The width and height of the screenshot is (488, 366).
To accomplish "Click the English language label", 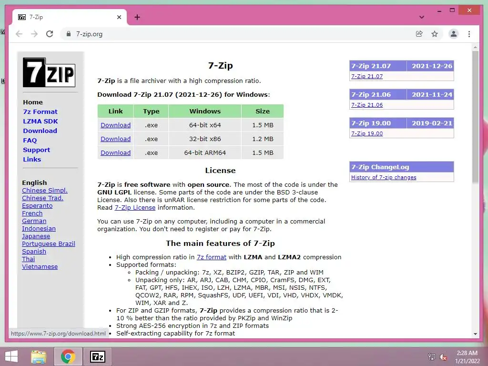I will [x=34, y=183].
